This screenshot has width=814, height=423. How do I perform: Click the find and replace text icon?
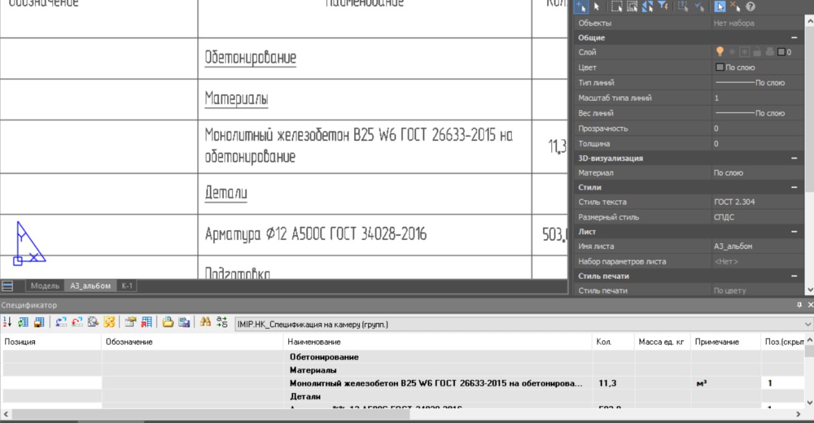point(222,322)
